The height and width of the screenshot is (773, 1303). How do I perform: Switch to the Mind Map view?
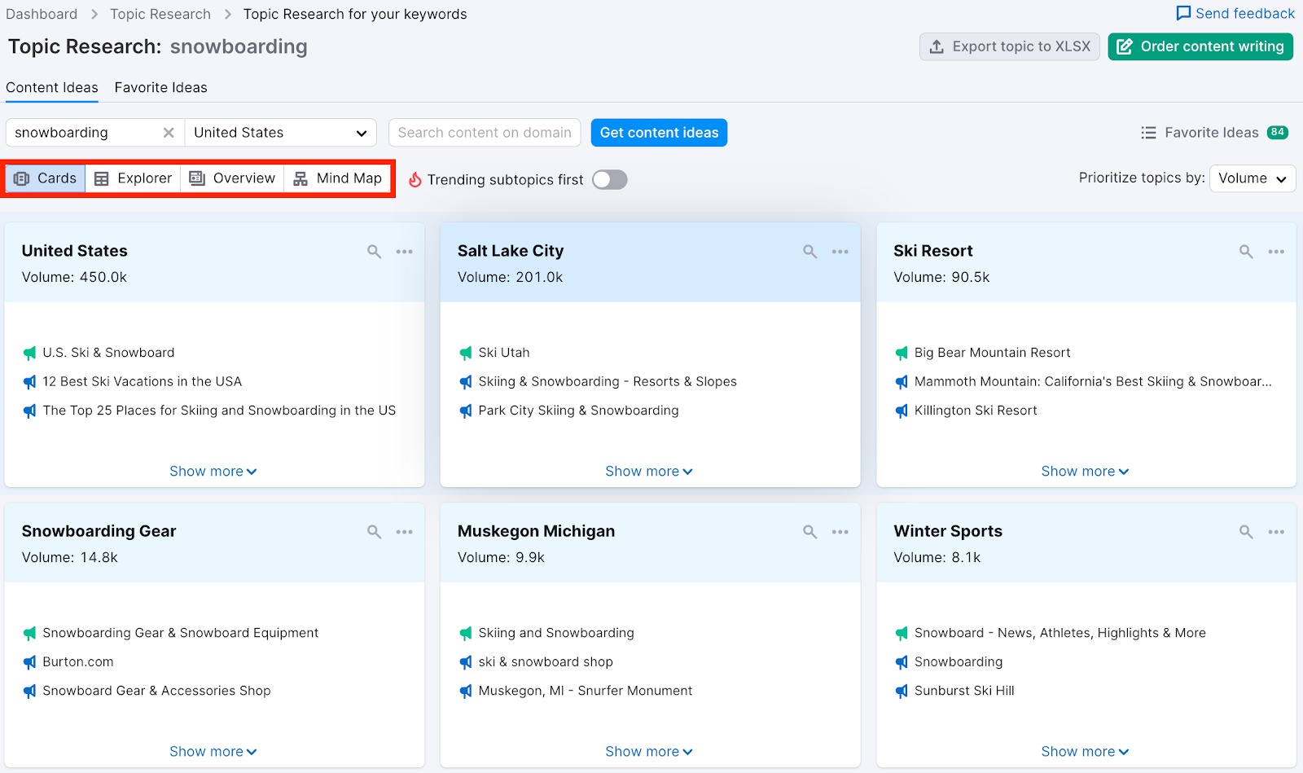pos(337,178)
